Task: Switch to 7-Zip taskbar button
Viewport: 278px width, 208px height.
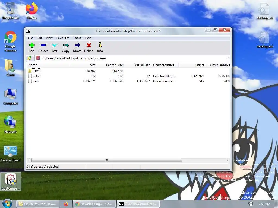Action: (138, 204)
